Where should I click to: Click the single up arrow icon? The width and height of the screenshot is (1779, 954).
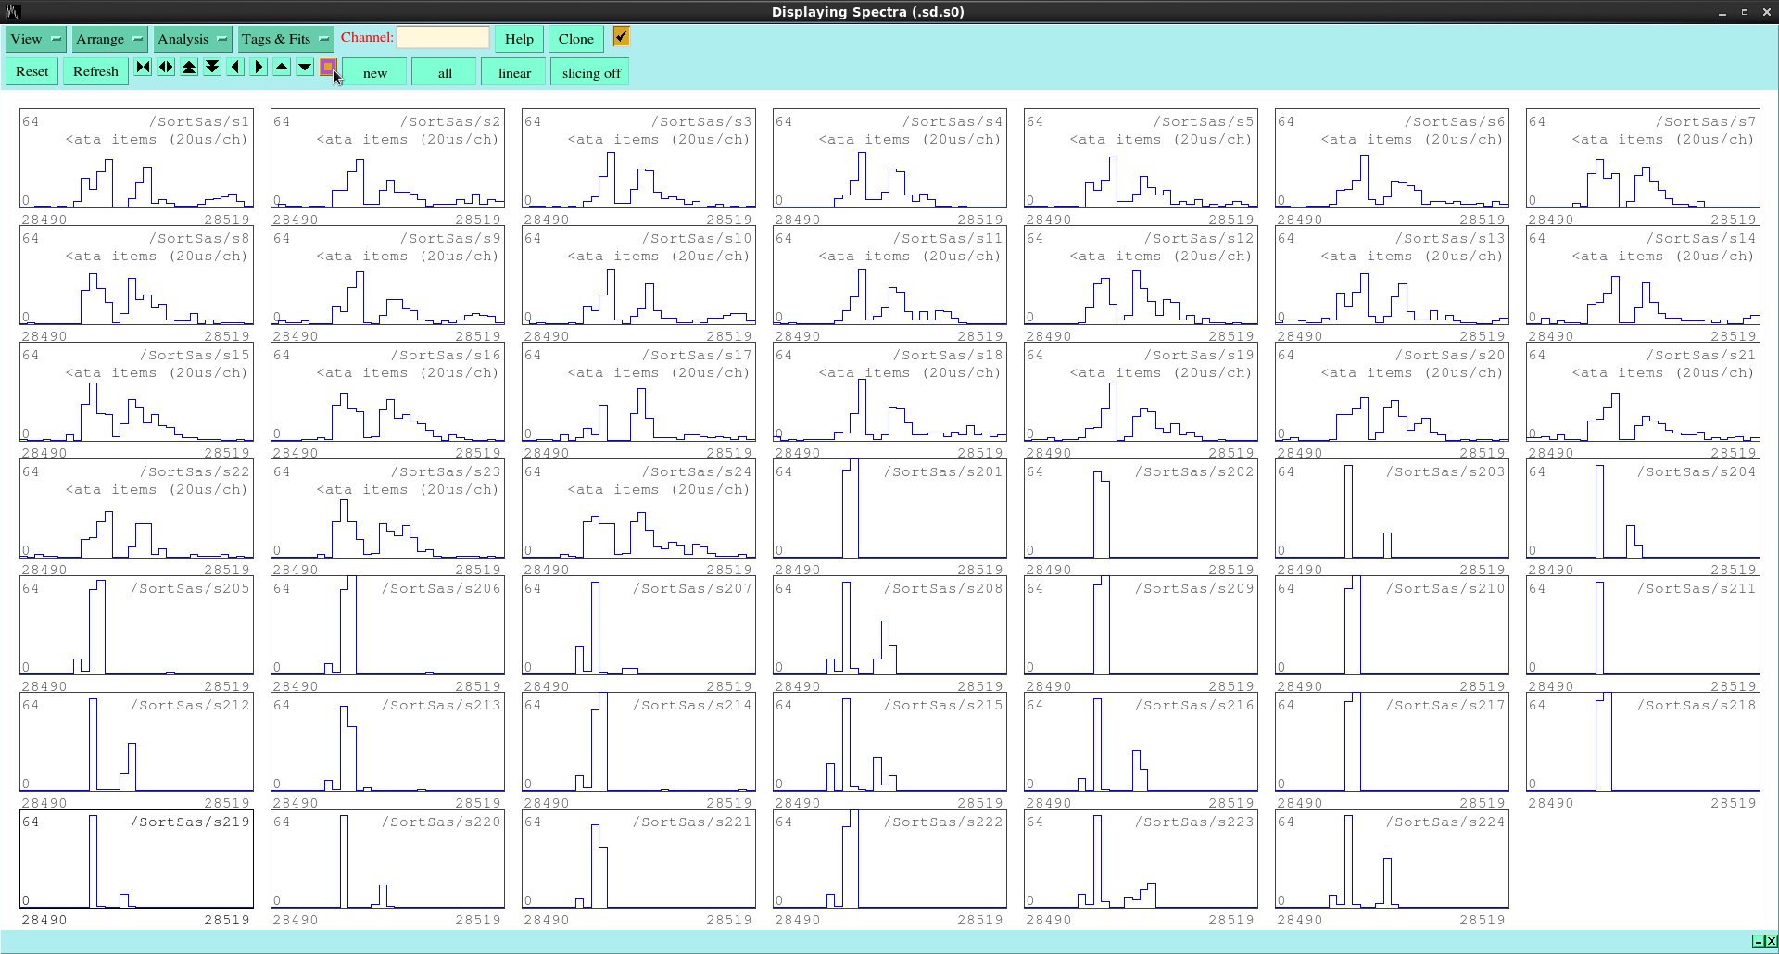pos(282,67)
